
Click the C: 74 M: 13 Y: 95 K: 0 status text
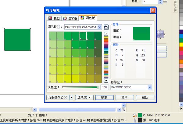click(x=156, y=115)
